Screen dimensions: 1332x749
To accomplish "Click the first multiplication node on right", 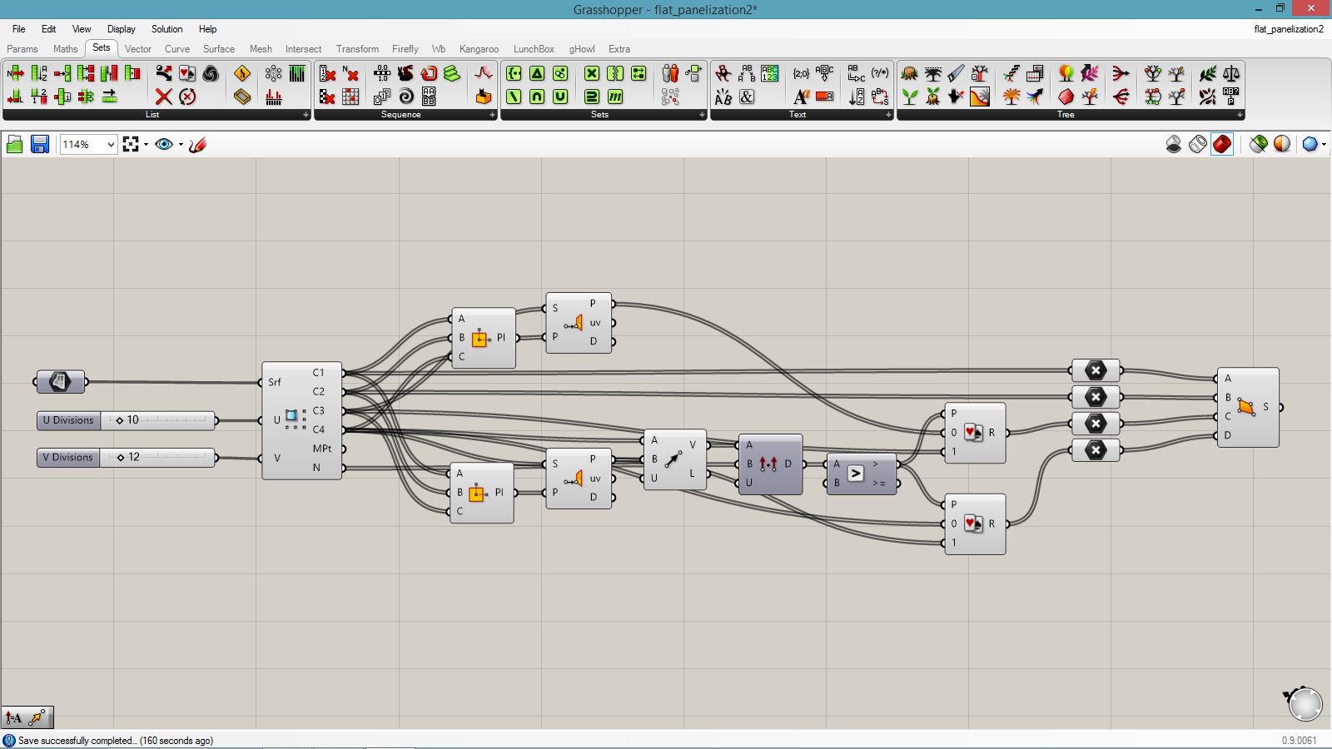I will point(1096,370).
